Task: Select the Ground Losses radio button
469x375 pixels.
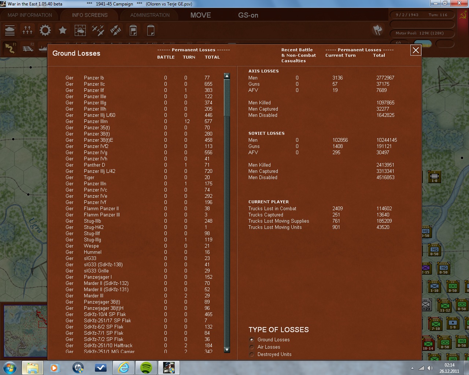Action: pos(252,340)
